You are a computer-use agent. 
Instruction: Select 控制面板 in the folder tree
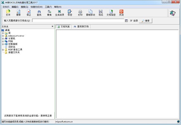pyautogui.click(x=13, y=44)
